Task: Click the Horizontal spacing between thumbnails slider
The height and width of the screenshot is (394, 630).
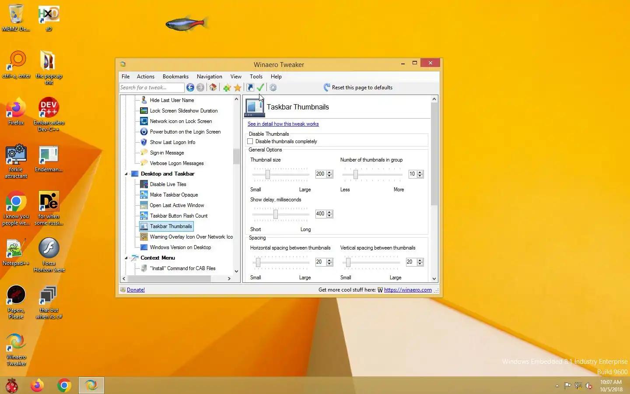Action: pyautogui.click(x=281, y=263)
